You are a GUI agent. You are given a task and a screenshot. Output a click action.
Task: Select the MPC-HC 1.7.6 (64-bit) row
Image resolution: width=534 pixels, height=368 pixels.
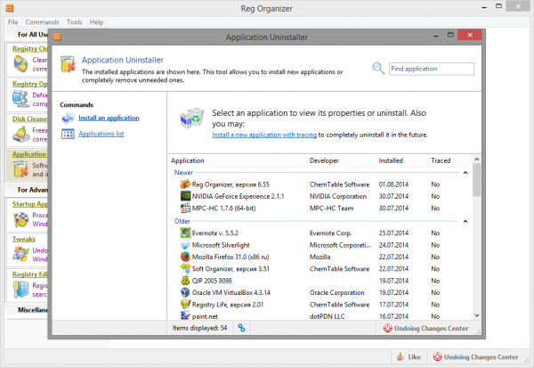coord(320,208)
